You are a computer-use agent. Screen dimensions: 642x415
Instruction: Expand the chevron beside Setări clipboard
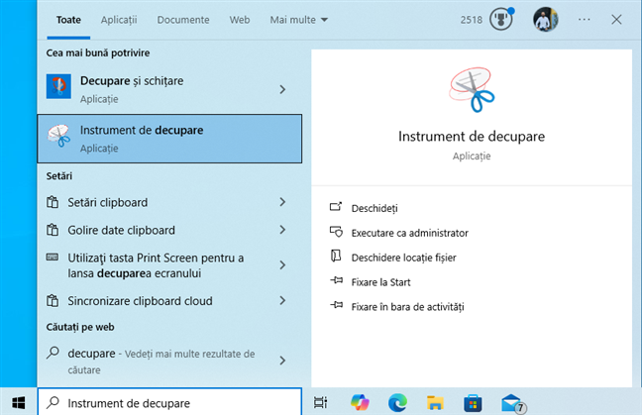(x=282, y=202)
